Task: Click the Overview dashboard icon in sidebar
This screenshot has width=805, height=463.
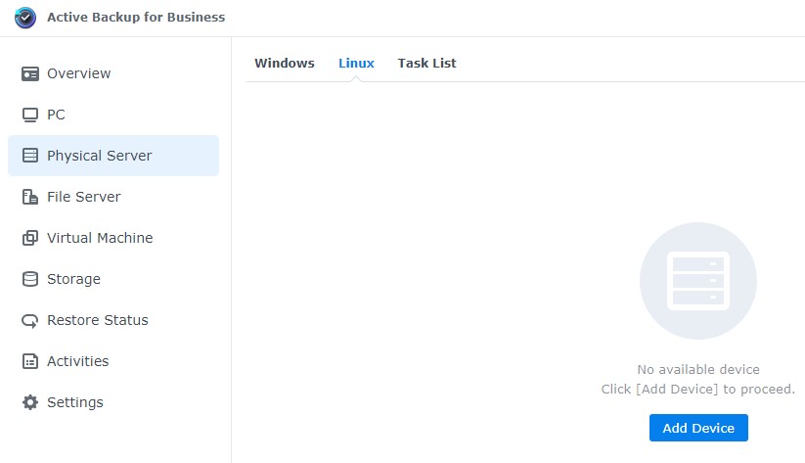Action: (x=29, y=73)
